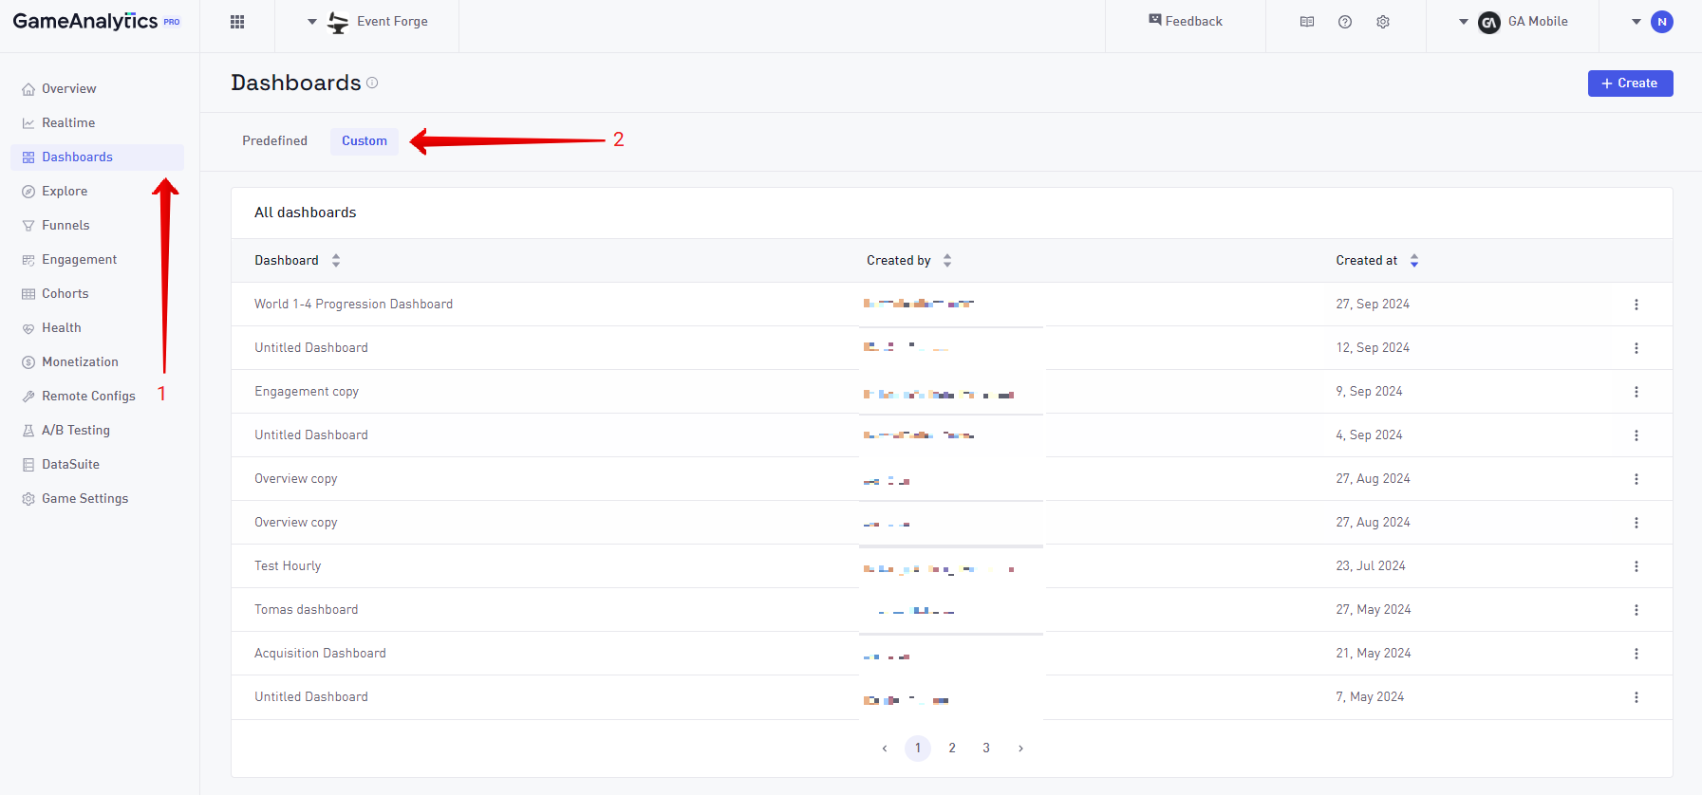Open options for Untitled Dashboard dated 7 May 2024
Image resolution: width=1702 pixels, height=795 pixels.
pyautogui.click(x=1636, y=697)
